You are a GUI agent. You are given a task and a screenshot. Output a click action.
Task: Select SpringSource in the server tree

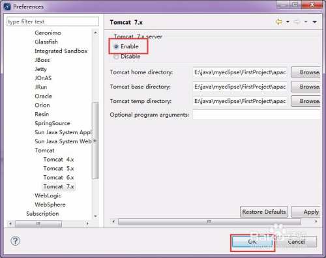[x=52, y=123]
